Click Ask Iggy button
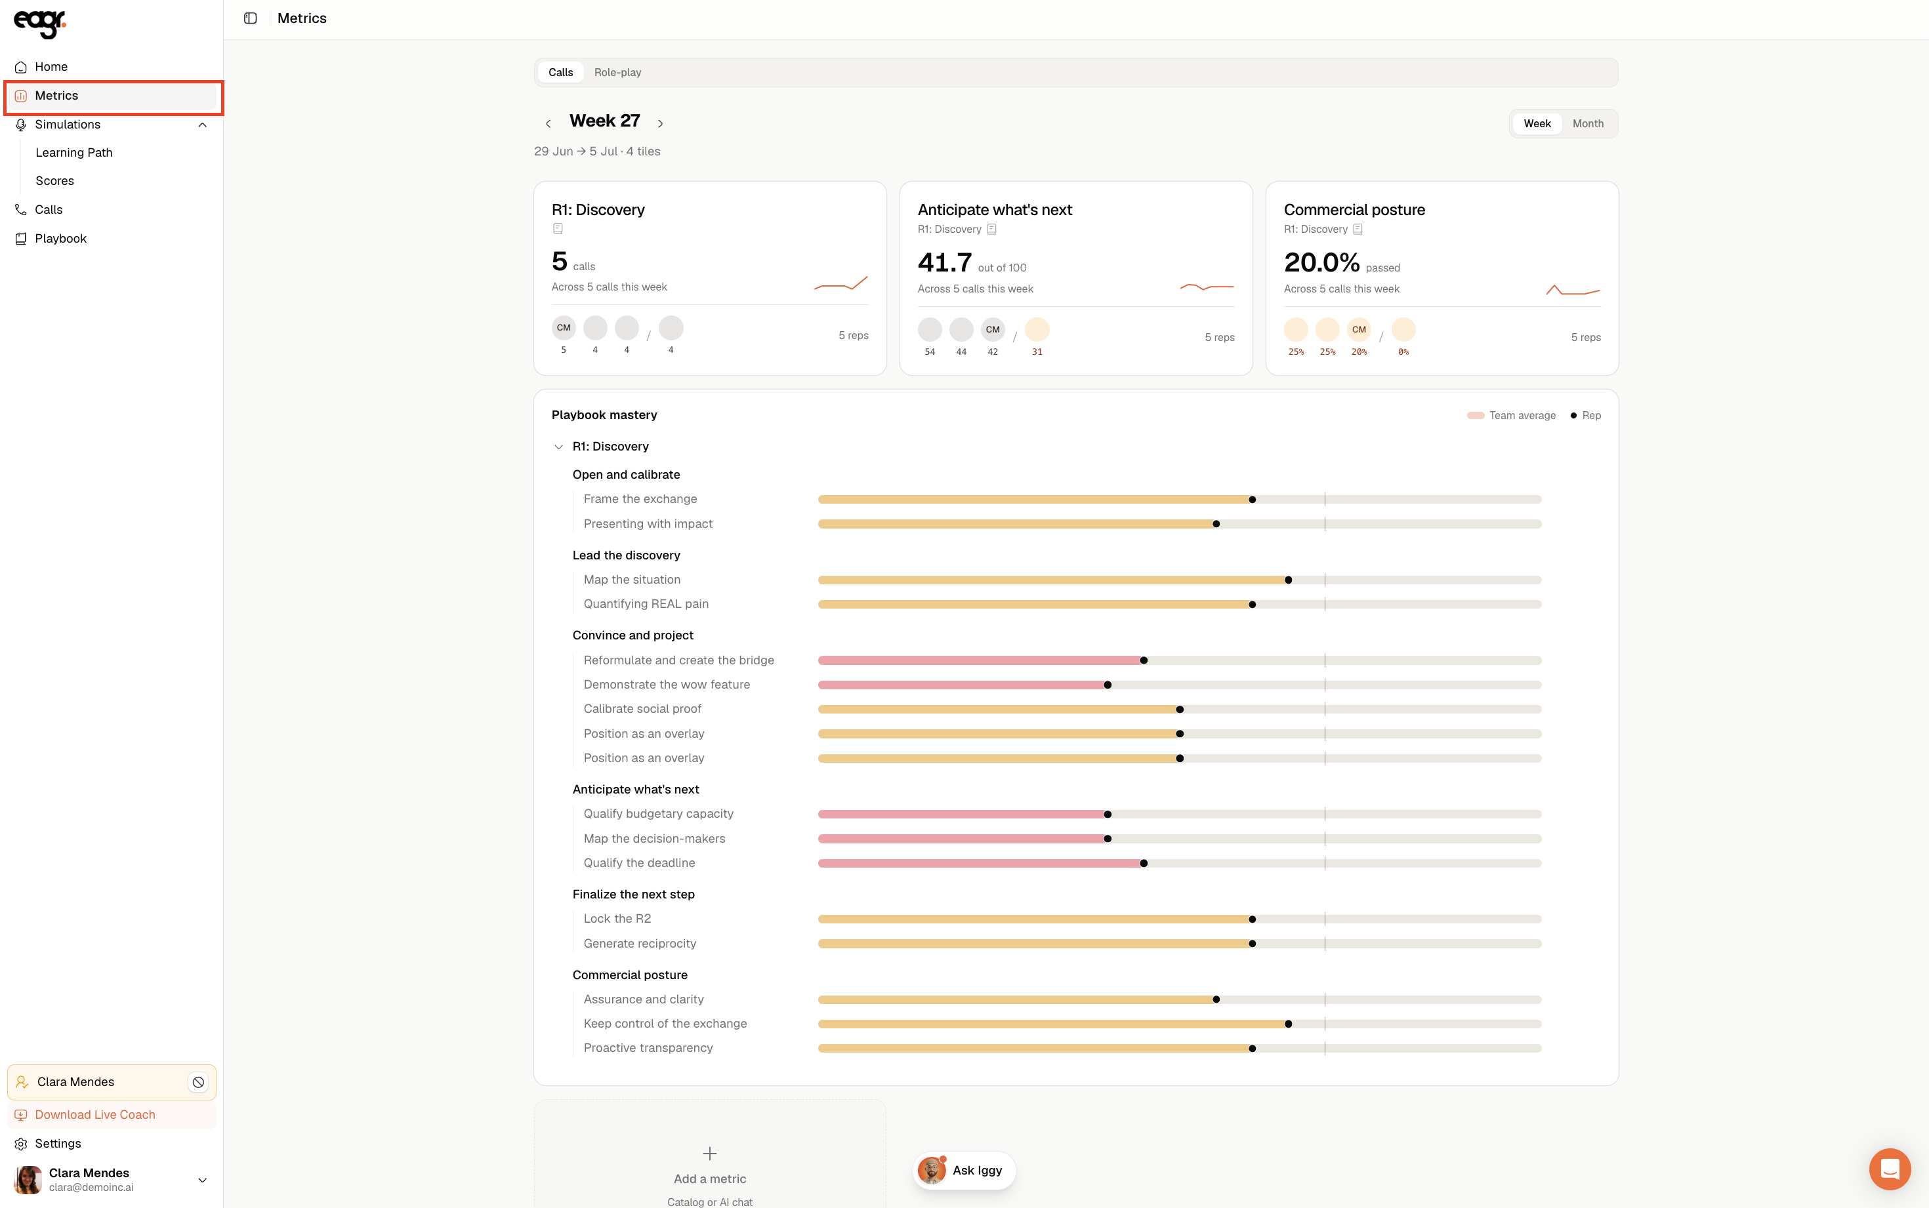1929x1208 pixels. (x=963, y=1171)
